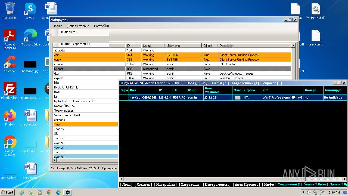Sort by Description column header
Viewport: 348px width, 196px height.
click(254, 45)
